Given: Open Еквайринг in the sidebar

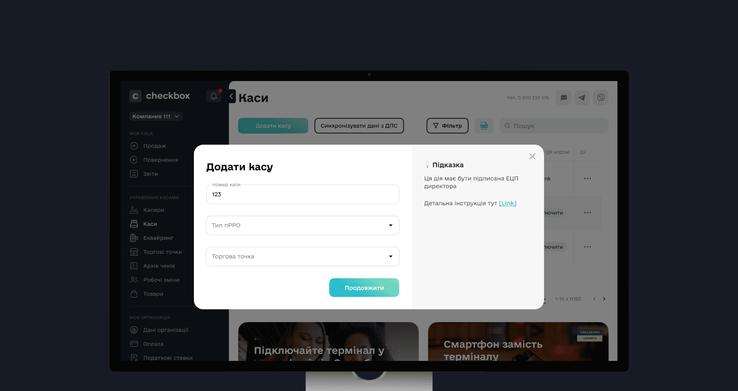Looking at the screenshot, I should click(x=158, y=238).
